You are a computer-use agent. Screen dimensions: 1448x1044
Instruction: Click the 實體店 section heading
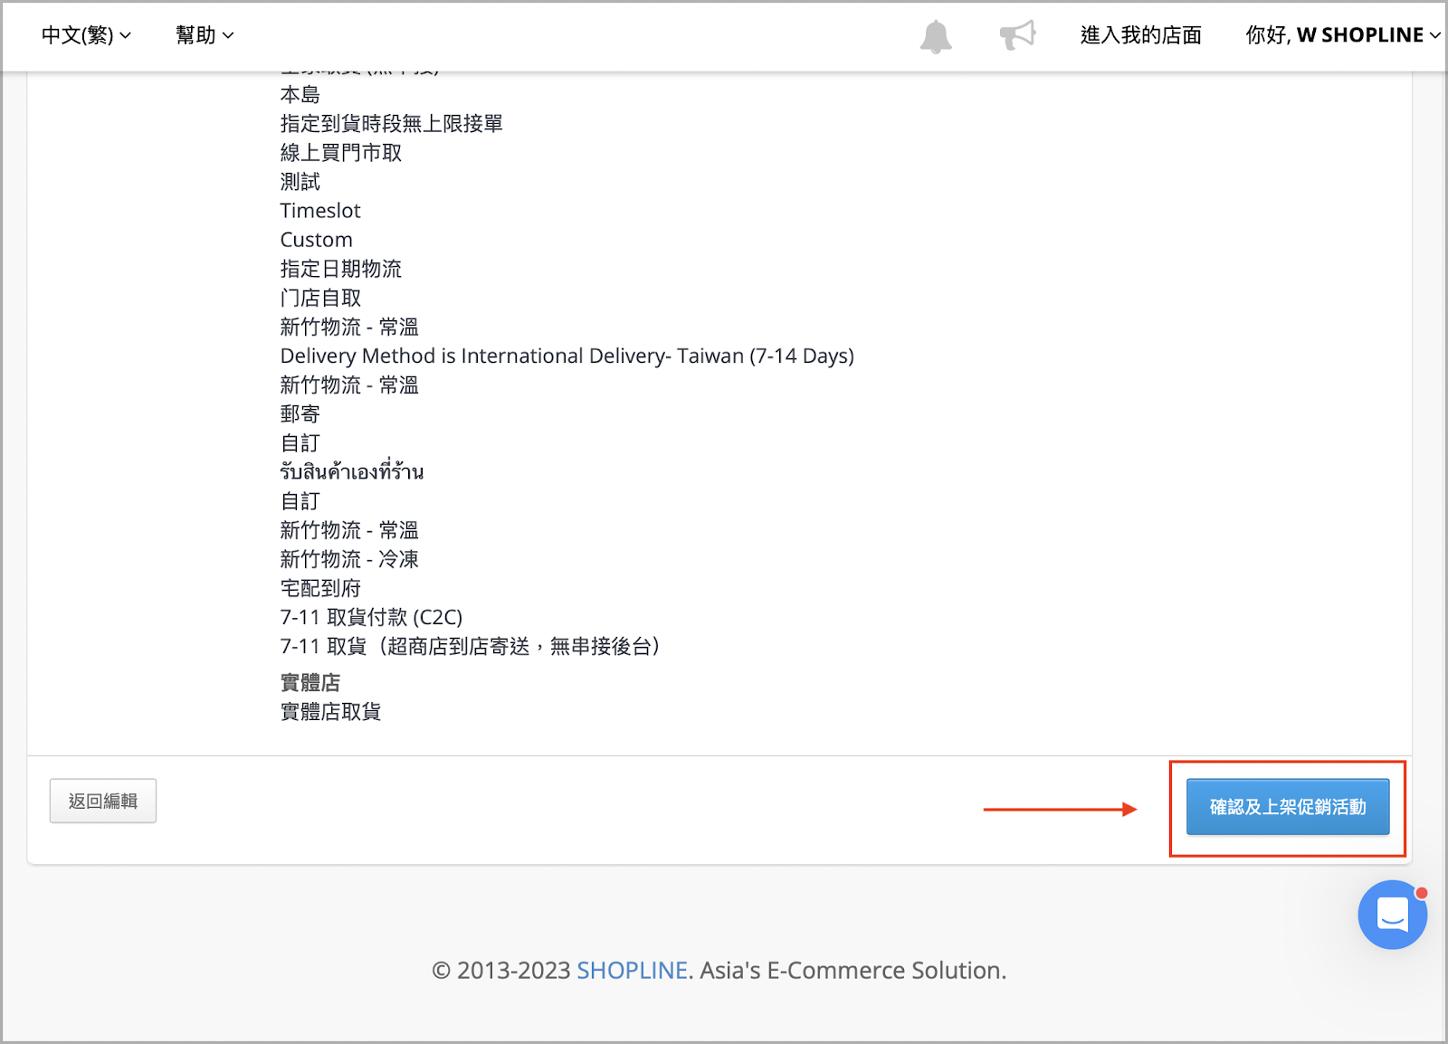tap(310, 682)
